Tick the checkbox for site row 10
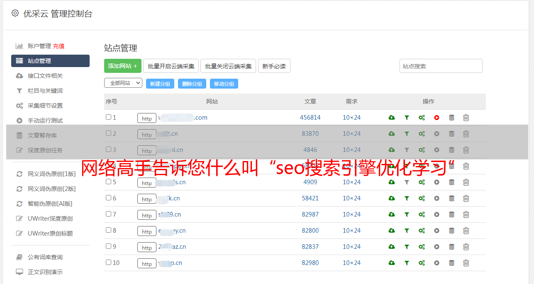This screenshot has height=284, width=534. click(x=108, y=262)
